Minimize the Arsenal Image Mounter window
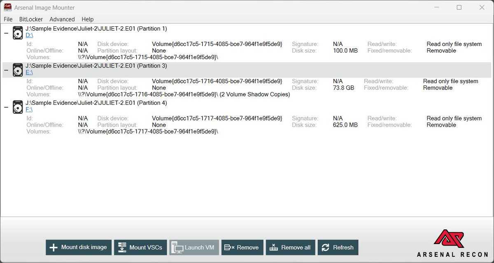 pyautogui.click(x=436, y=7)
